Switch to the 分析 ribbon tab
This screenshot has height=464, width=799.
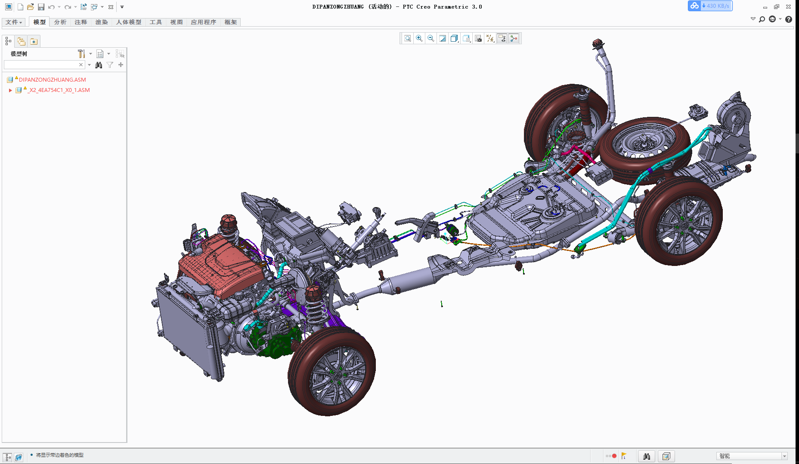tap(60, 22)
